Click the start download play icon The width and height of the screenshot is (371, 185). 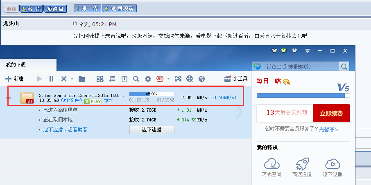[x=40, y=79]
